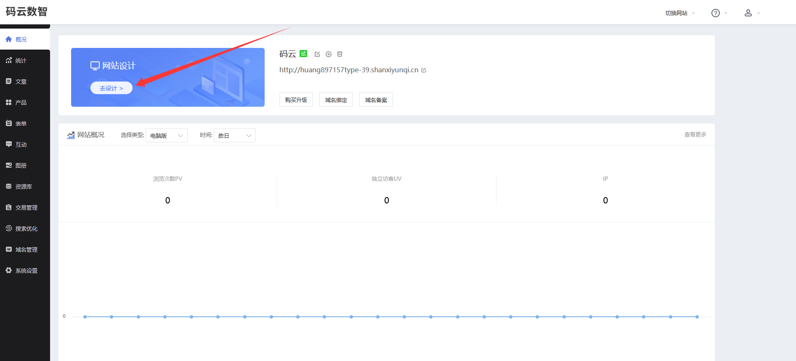Open 搜索优化 in the sidebar

(x=26, y=229)
